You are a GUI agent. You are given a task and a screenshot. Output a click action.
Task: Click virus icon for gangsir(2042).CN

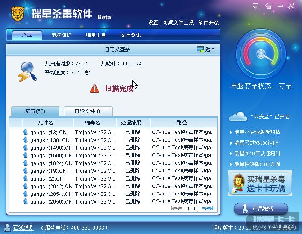tap(26, 186)
